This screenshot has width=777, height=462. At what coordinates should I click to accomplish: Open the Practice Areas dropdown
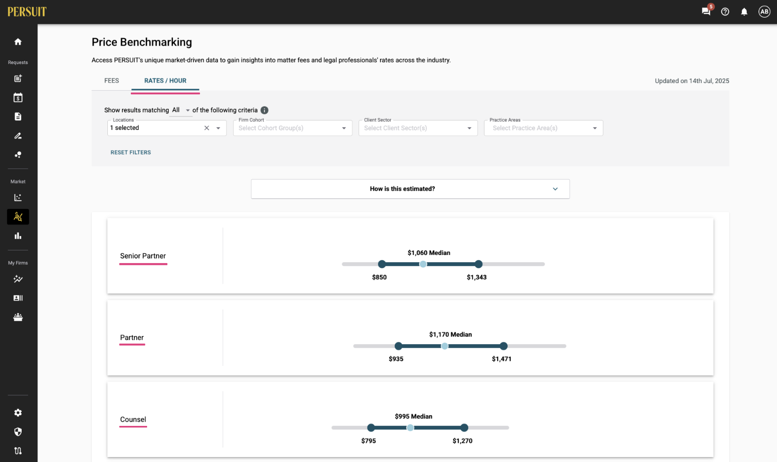point(544,128)
